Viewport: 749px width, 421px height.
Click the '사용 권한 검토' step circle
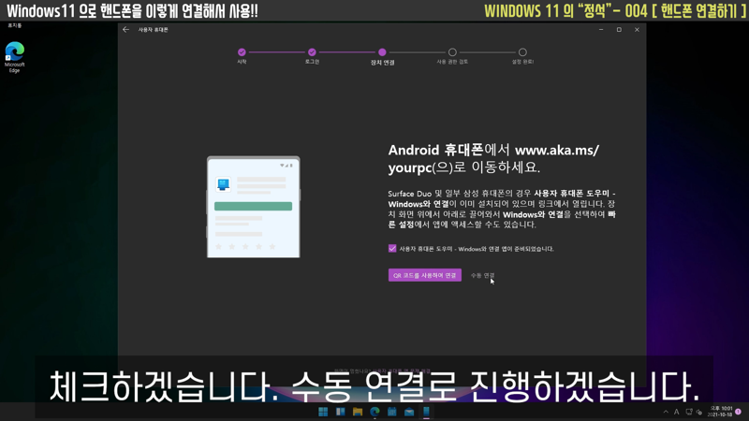point(452,52)
